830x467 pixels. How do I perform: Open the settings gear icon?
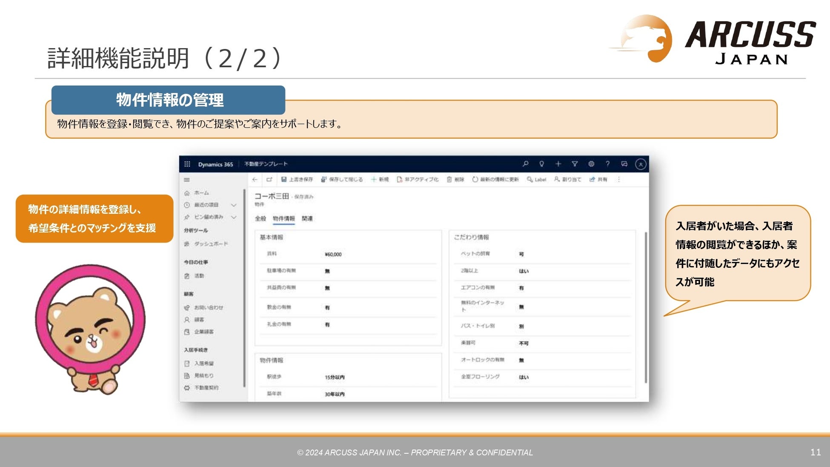(591, 164)
